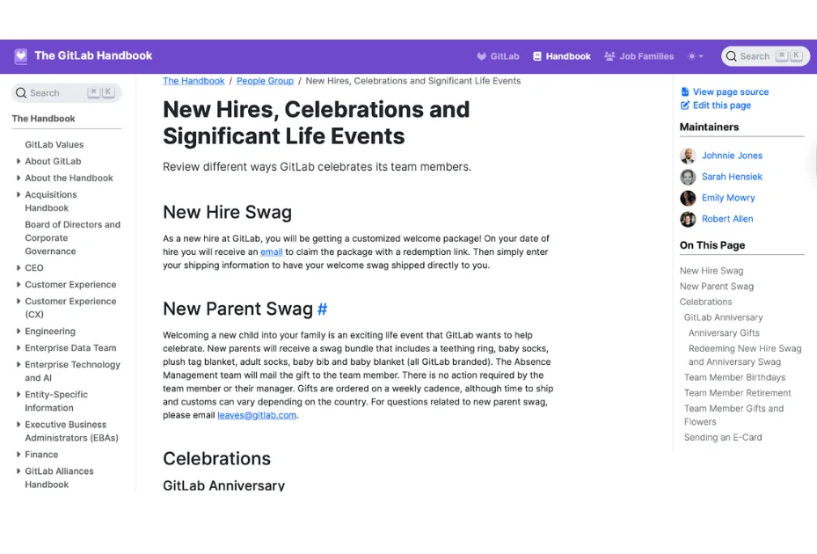Screen dimensions: 817x554
Task: Expand the Engineering section arrow
Action: (x=18, y=332)
